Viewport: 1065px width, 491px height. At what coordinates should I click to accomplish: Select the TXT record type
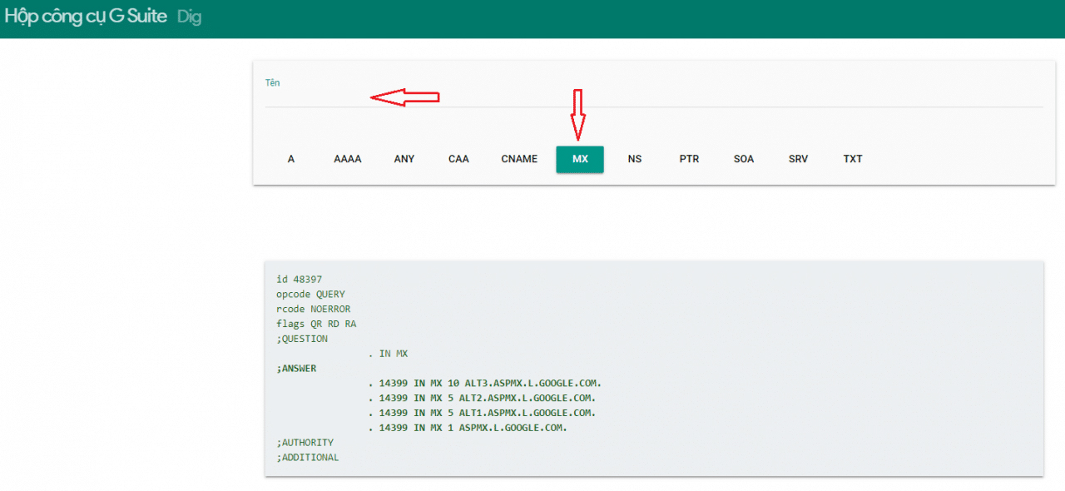click(853, 159)
